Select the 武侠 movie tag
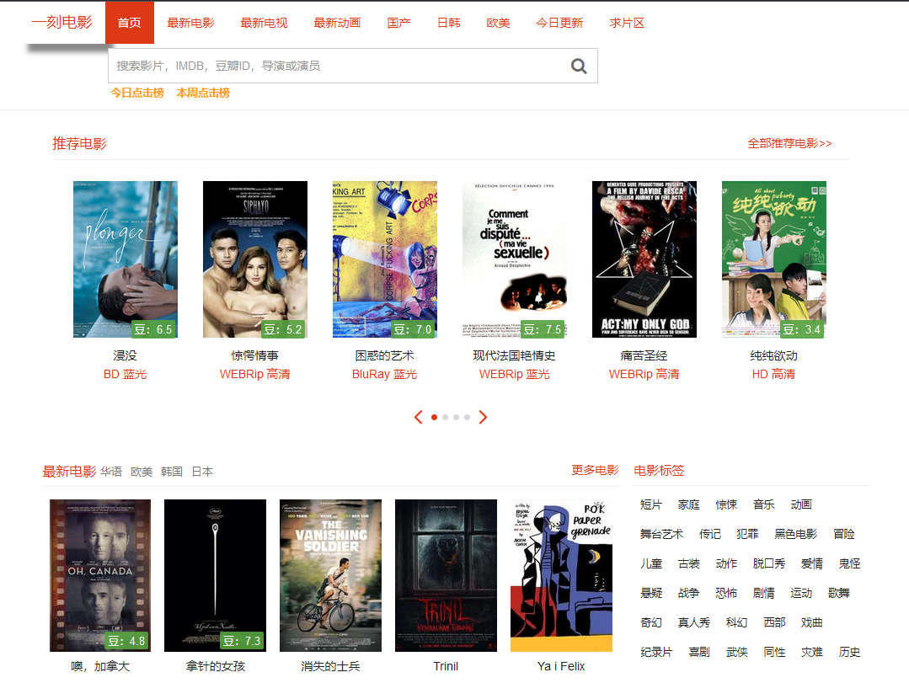 tap(737, 653)
